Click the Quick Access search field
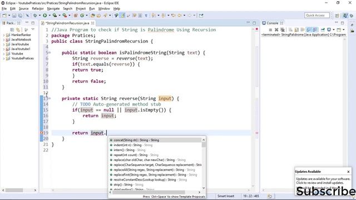The width and height of the screenshot is (356, 200). point(317,16)
